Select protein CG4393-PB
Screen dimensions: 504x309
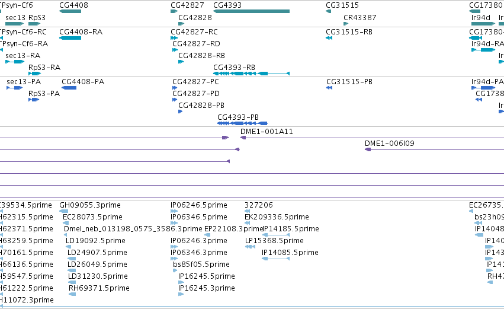238,117
